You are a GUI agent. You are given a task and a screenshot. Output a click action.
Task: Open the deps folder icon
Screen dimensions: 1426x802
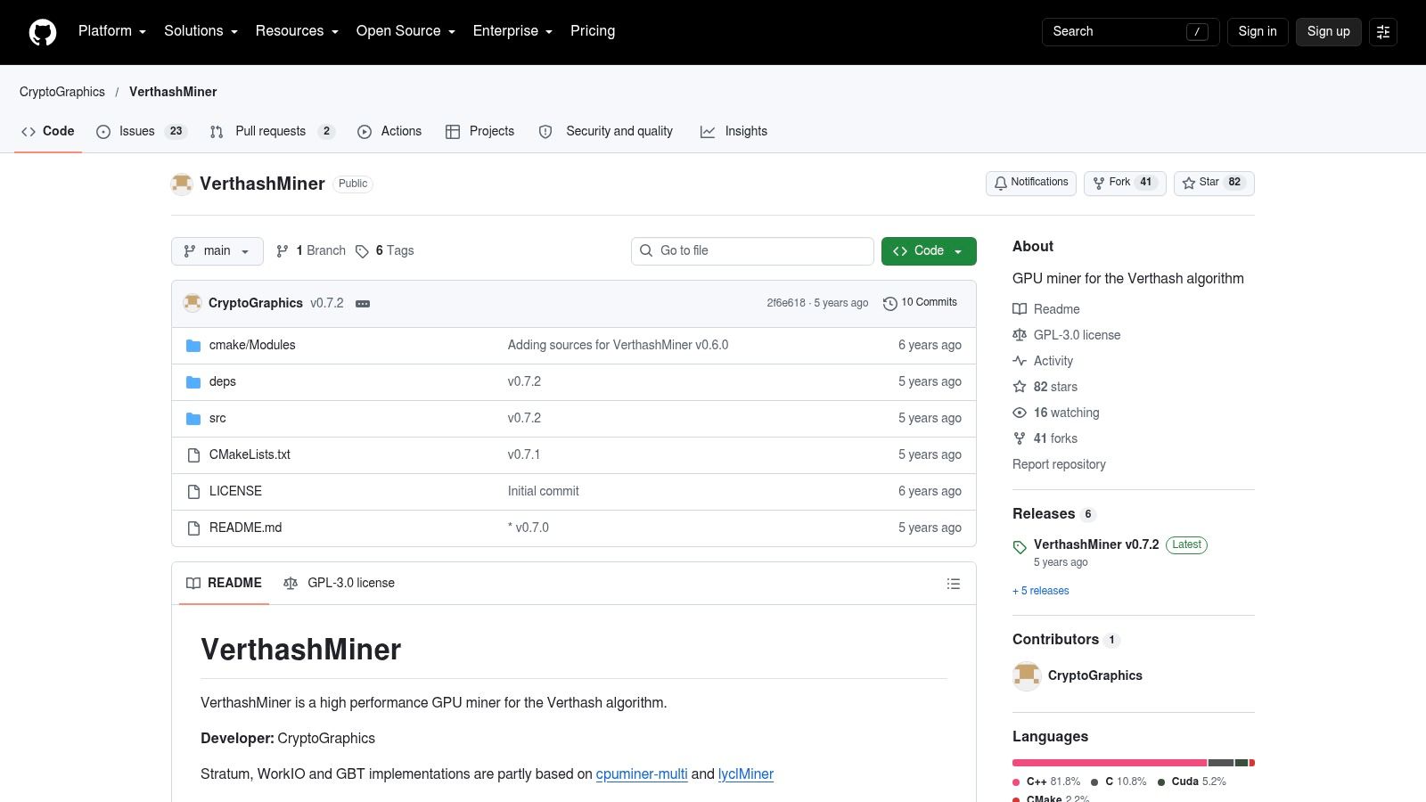pyautogui.click(x=193, y=382)
